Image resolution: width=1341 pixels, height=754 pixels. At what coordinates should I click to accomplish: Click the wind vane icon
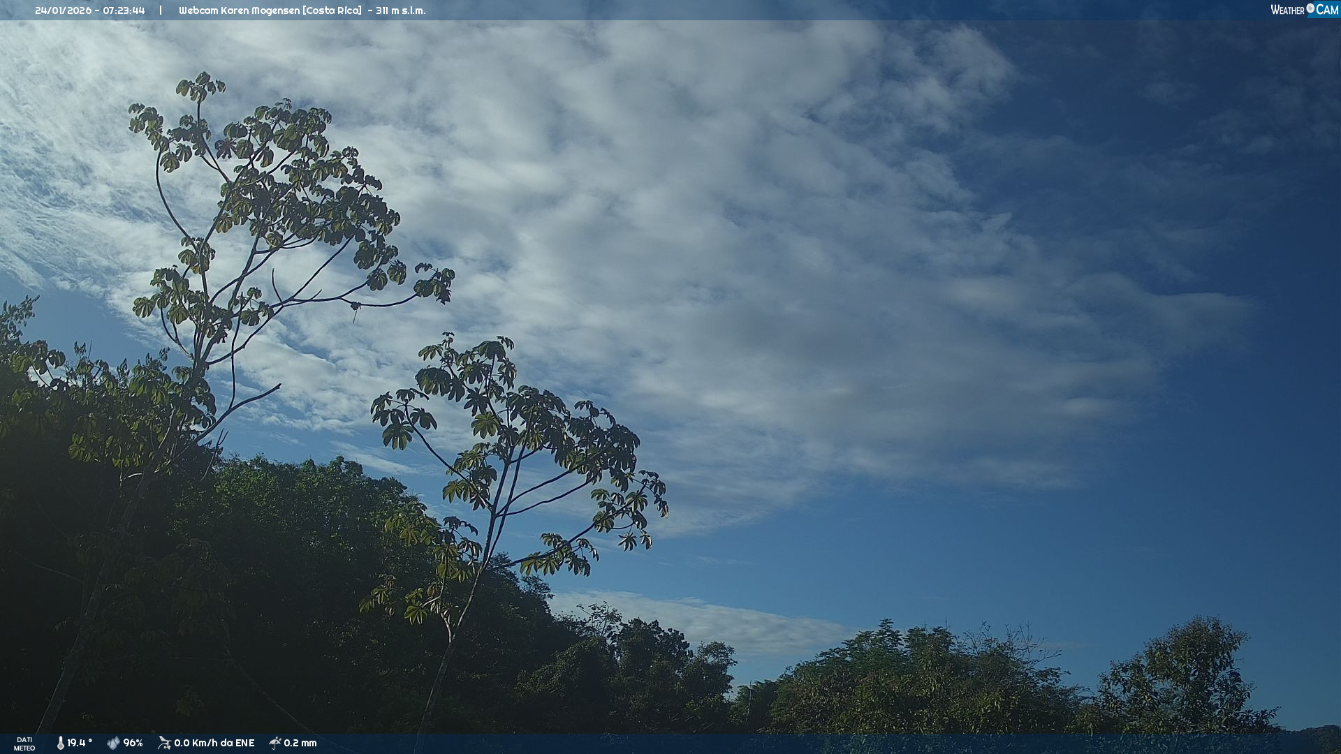click(x=164, y=743)
